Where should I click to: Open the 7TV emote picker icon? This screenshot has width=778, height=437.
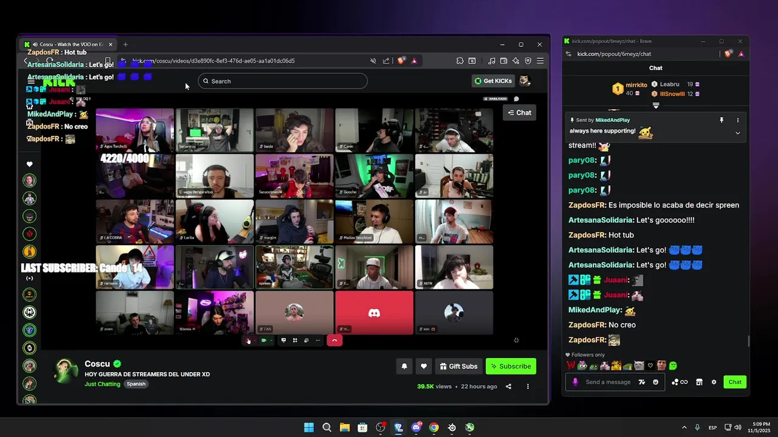coord(642,382)
